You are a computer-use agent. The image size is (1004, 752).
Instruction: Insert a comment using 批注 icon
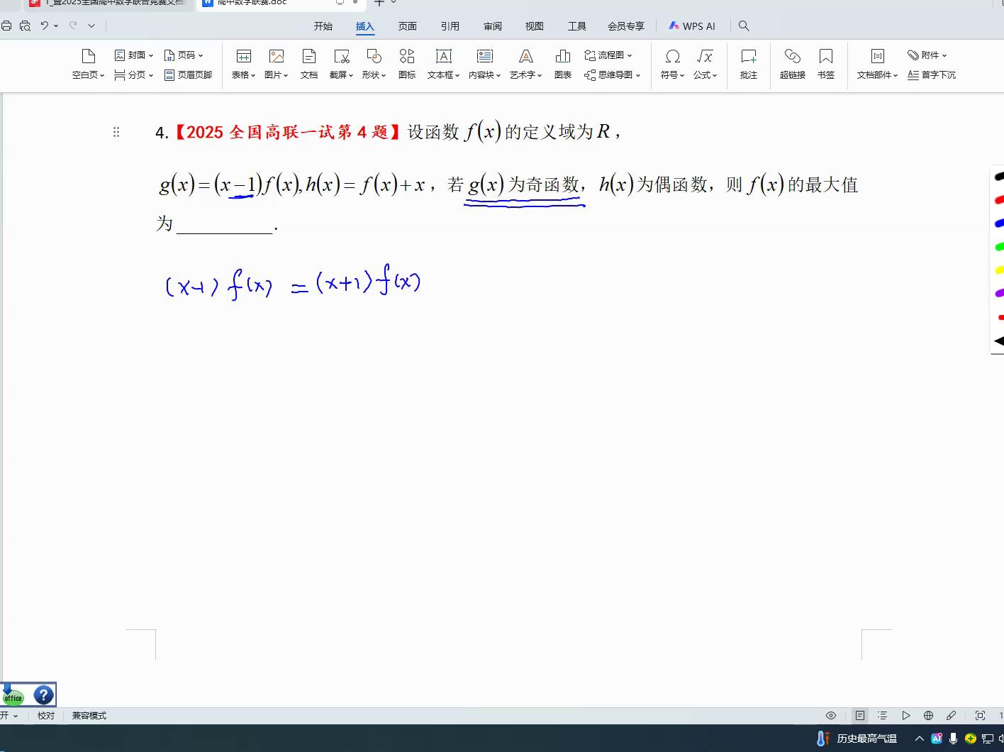click(x=748, y=57)
